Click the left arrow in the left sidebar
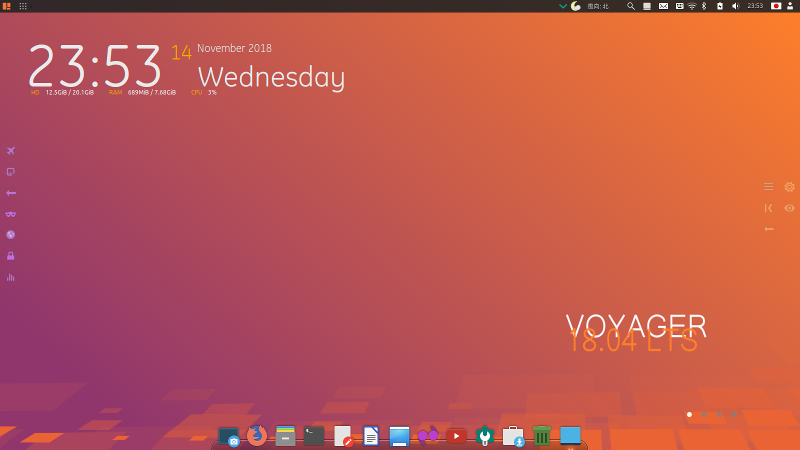The width and height of the screenshot is (800, 450). [11, 193]
